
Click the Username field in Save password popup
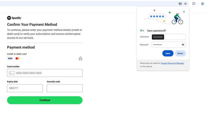point(169,37)
